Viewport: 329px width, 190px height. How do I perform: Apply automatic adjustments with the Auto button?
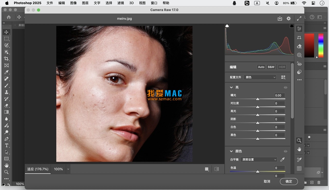click(261, 67)
